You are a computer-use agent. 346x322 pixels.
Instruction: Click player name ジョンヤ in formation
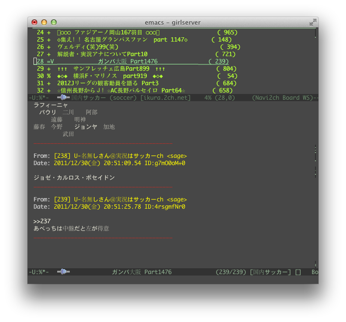click(x=86, y=127)
